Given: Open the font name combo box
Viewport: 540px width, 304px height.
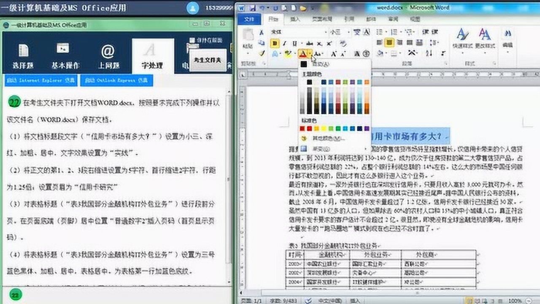Looking at the screenshot, I should [x=300, y=32].
